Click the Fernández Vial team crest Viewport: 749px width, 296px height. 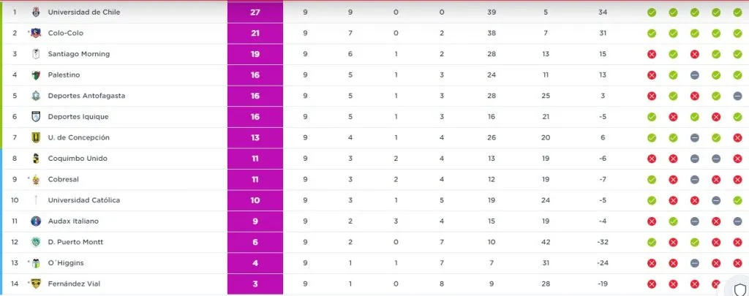pyautogui.click(x=34, y=284)
